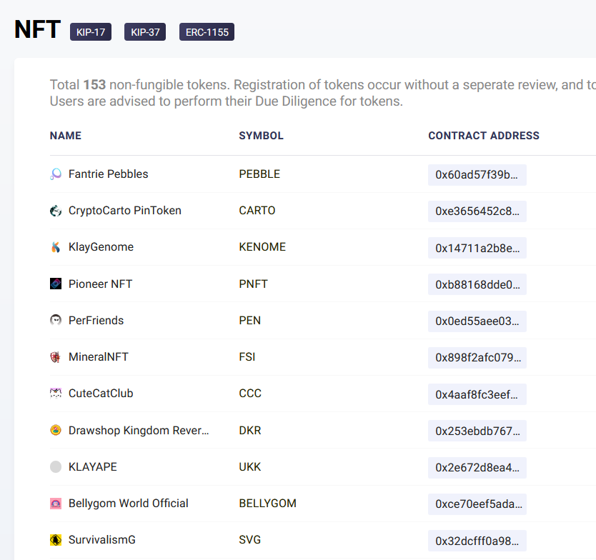Image resolution: width=596 pixels, height=560 pixels.
Task: Open contract address 0x60ad57f39b...
Action: pos(477,175)
